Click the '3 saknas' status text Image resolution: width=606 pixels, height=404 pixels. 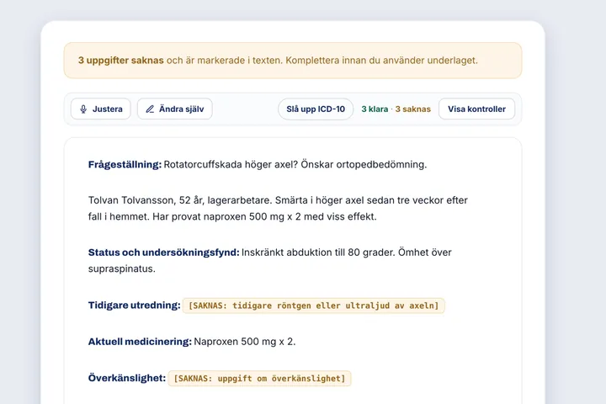coord(412,109)
